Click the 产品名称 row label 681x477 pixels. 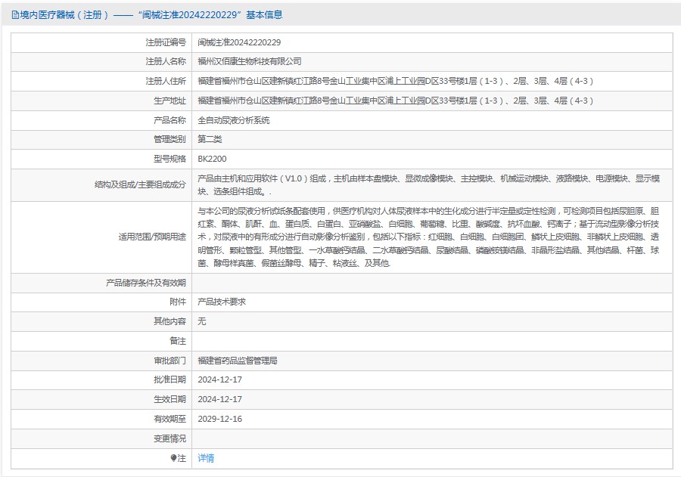(x=169, y=120)
